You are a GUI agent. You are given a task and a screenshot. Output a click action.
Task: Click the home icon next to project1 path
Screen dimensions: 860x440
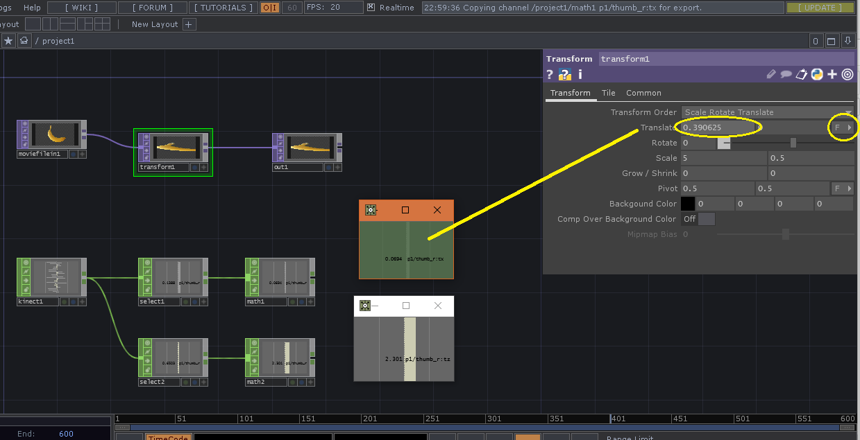24,40
